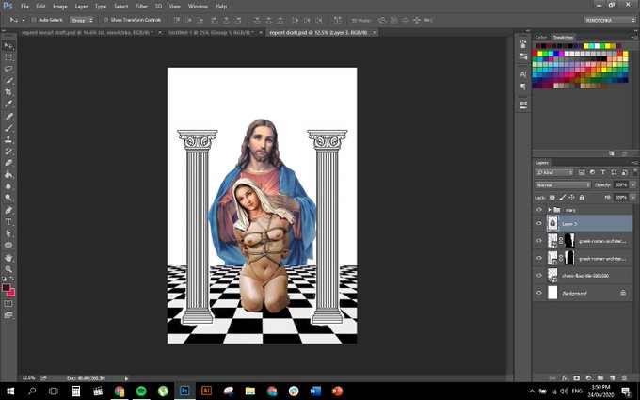Select the Dodge tool
The height and width of the screenshot is (400, 640).
coord(8,198)
